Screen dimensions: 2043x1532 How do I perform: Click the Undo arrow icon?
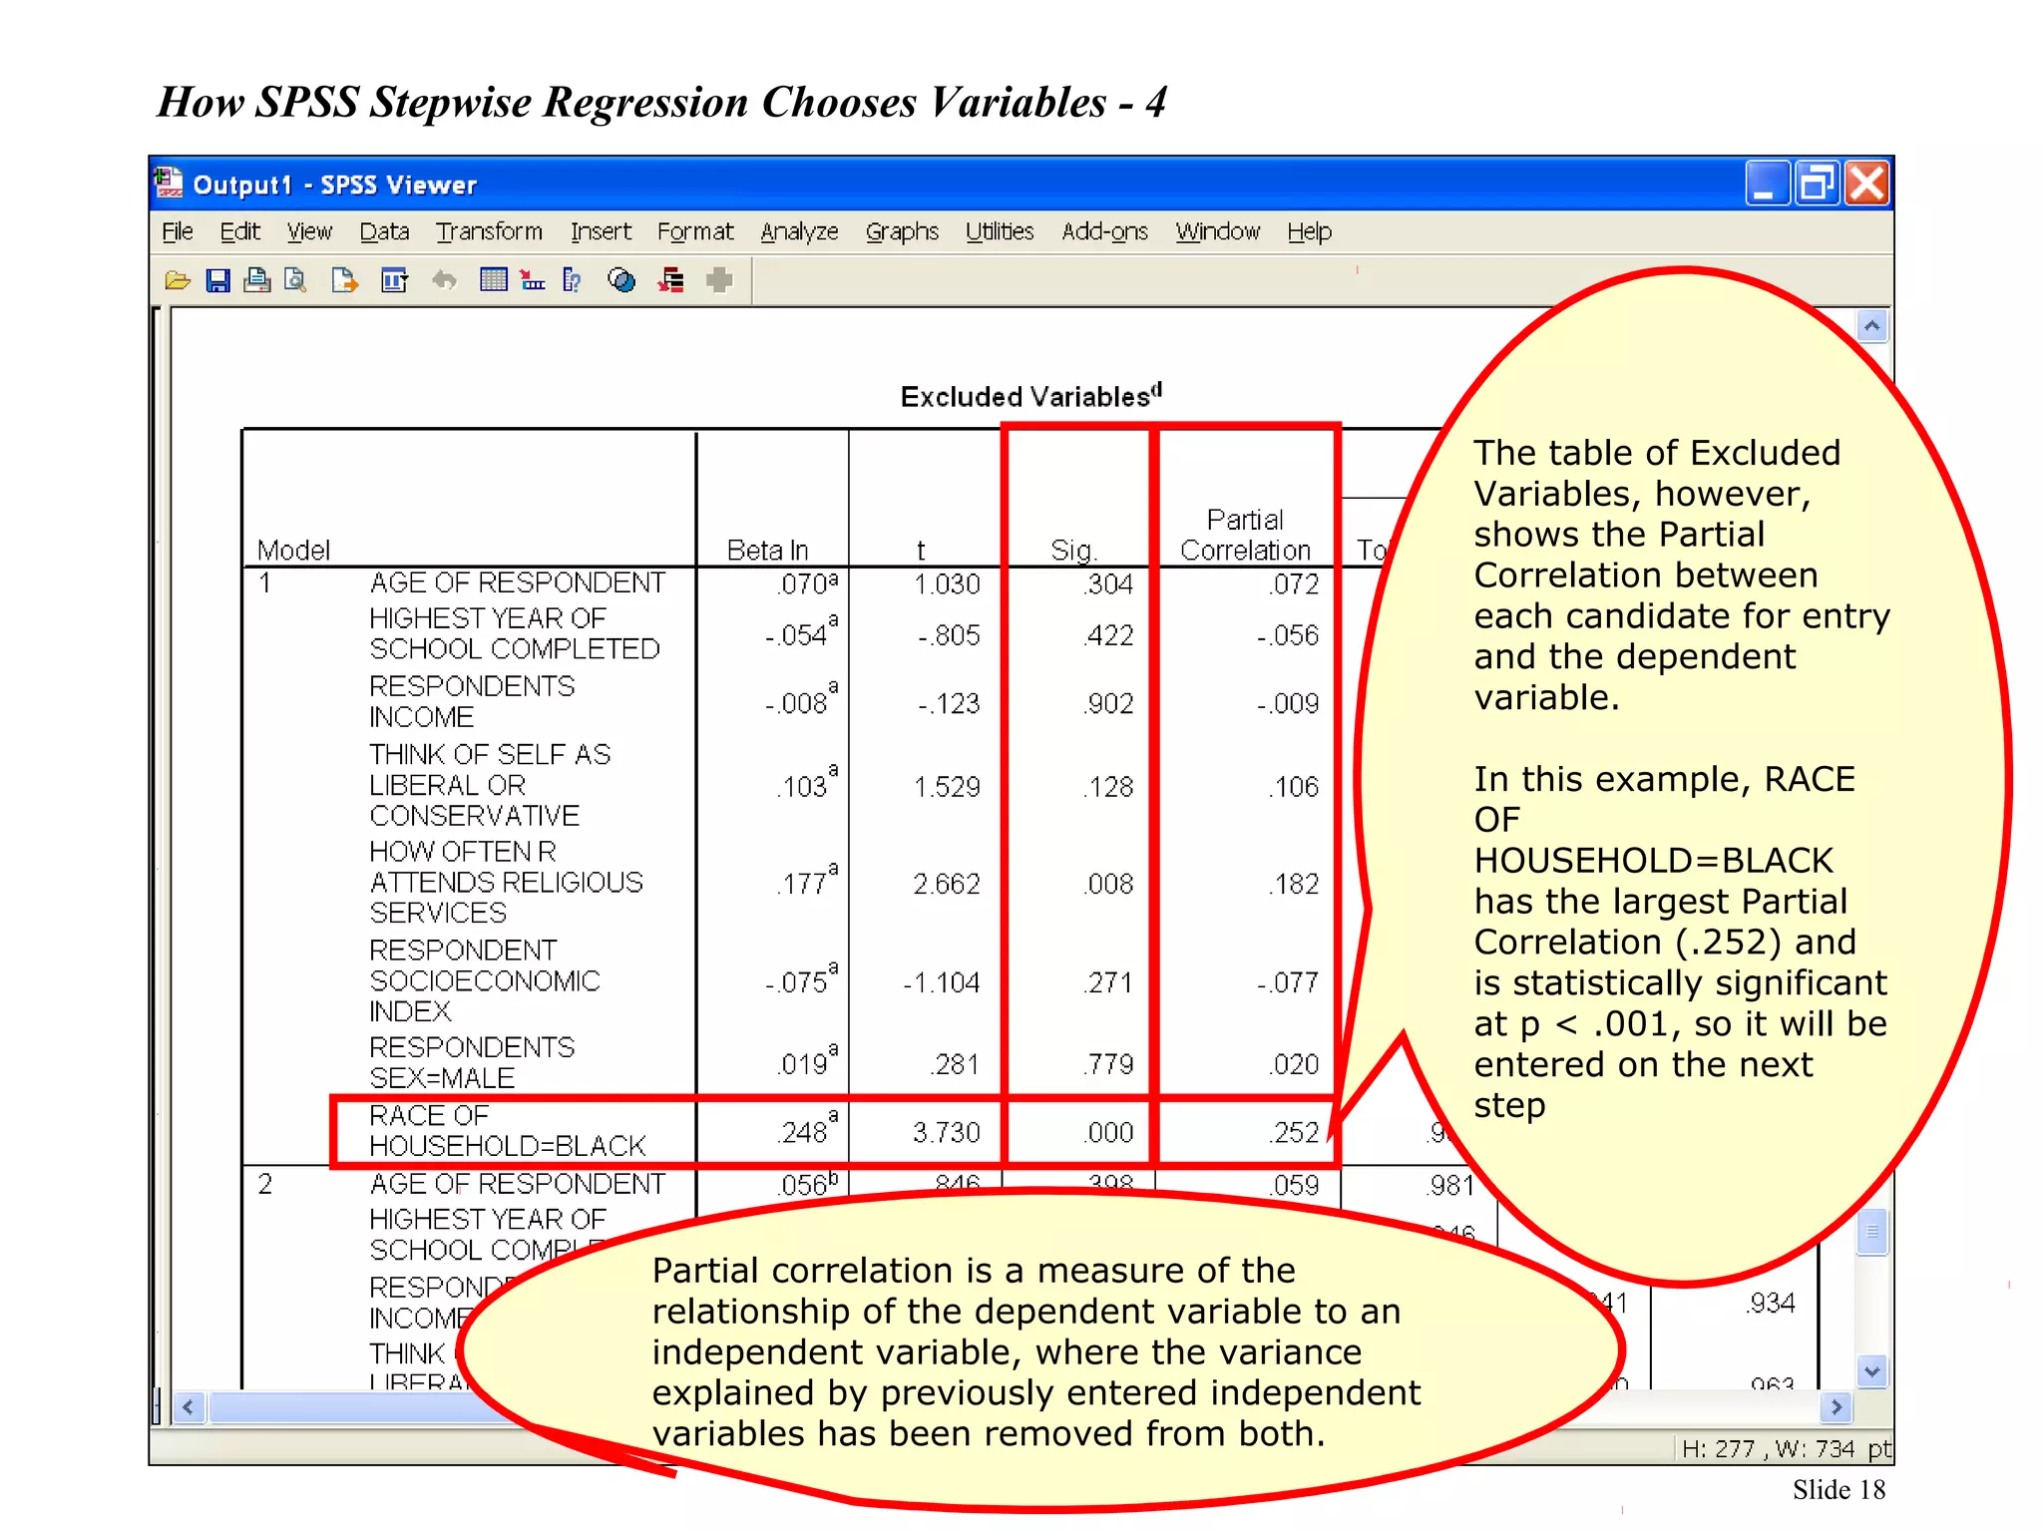pyautogui.click(x=444, y=280)
